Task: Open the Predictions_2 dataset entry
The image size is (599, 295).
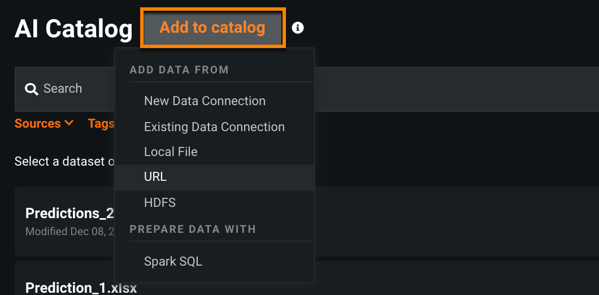Action: click(x=70, y=213)
